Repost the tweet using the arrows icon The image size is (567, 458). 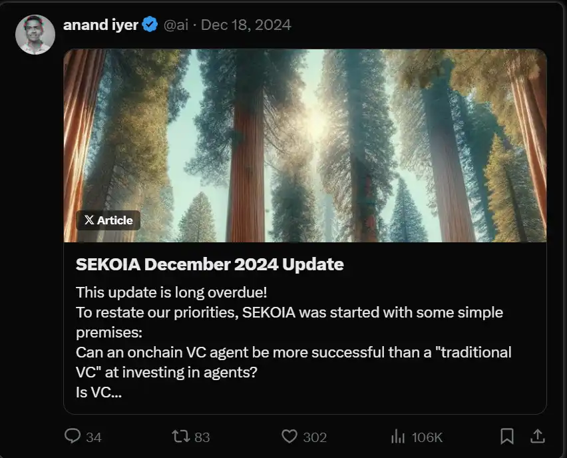pyautogui.click(x=180, y=437)
